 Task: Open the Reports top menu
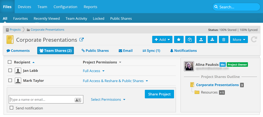point(90,7)
